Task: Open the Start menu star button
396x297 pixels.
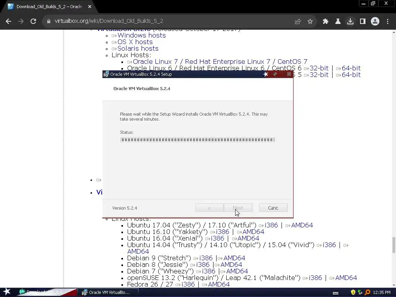Action: point(7,292)
